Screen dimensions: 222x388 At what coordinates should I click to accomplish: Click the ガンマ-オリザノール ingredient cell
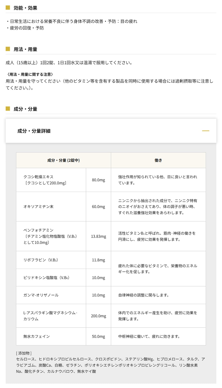click(41, 295)
